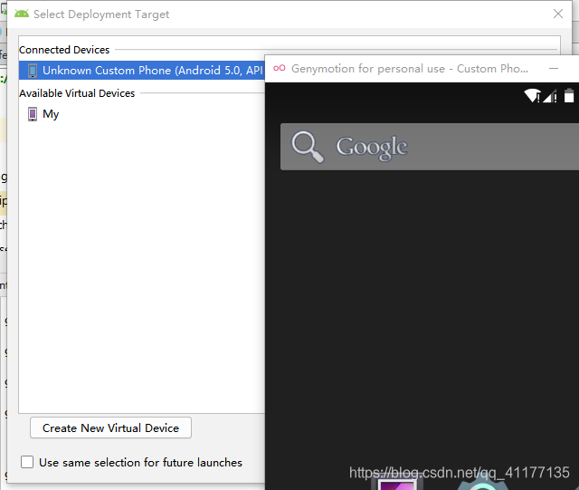The image size is (579, 490).
Task: Click the Wi-Fi status icon in emulator
Action: (x=532, y=96)
